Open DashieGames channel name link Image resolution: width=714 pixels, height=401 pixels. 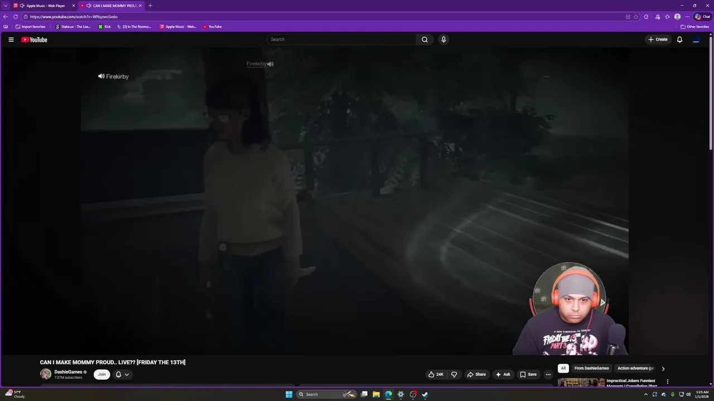tap(68, 372)
